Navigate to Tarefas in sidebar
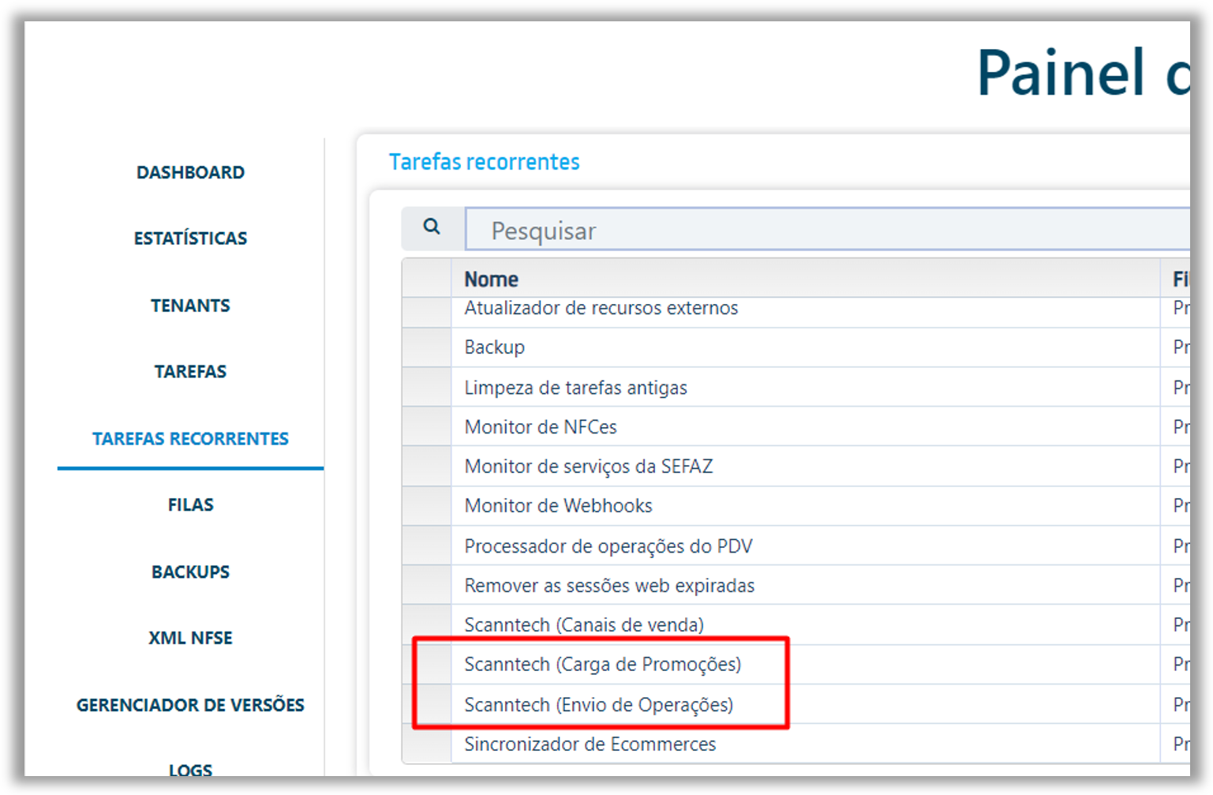The image size is (1213, 795). (x=190, y=372)
